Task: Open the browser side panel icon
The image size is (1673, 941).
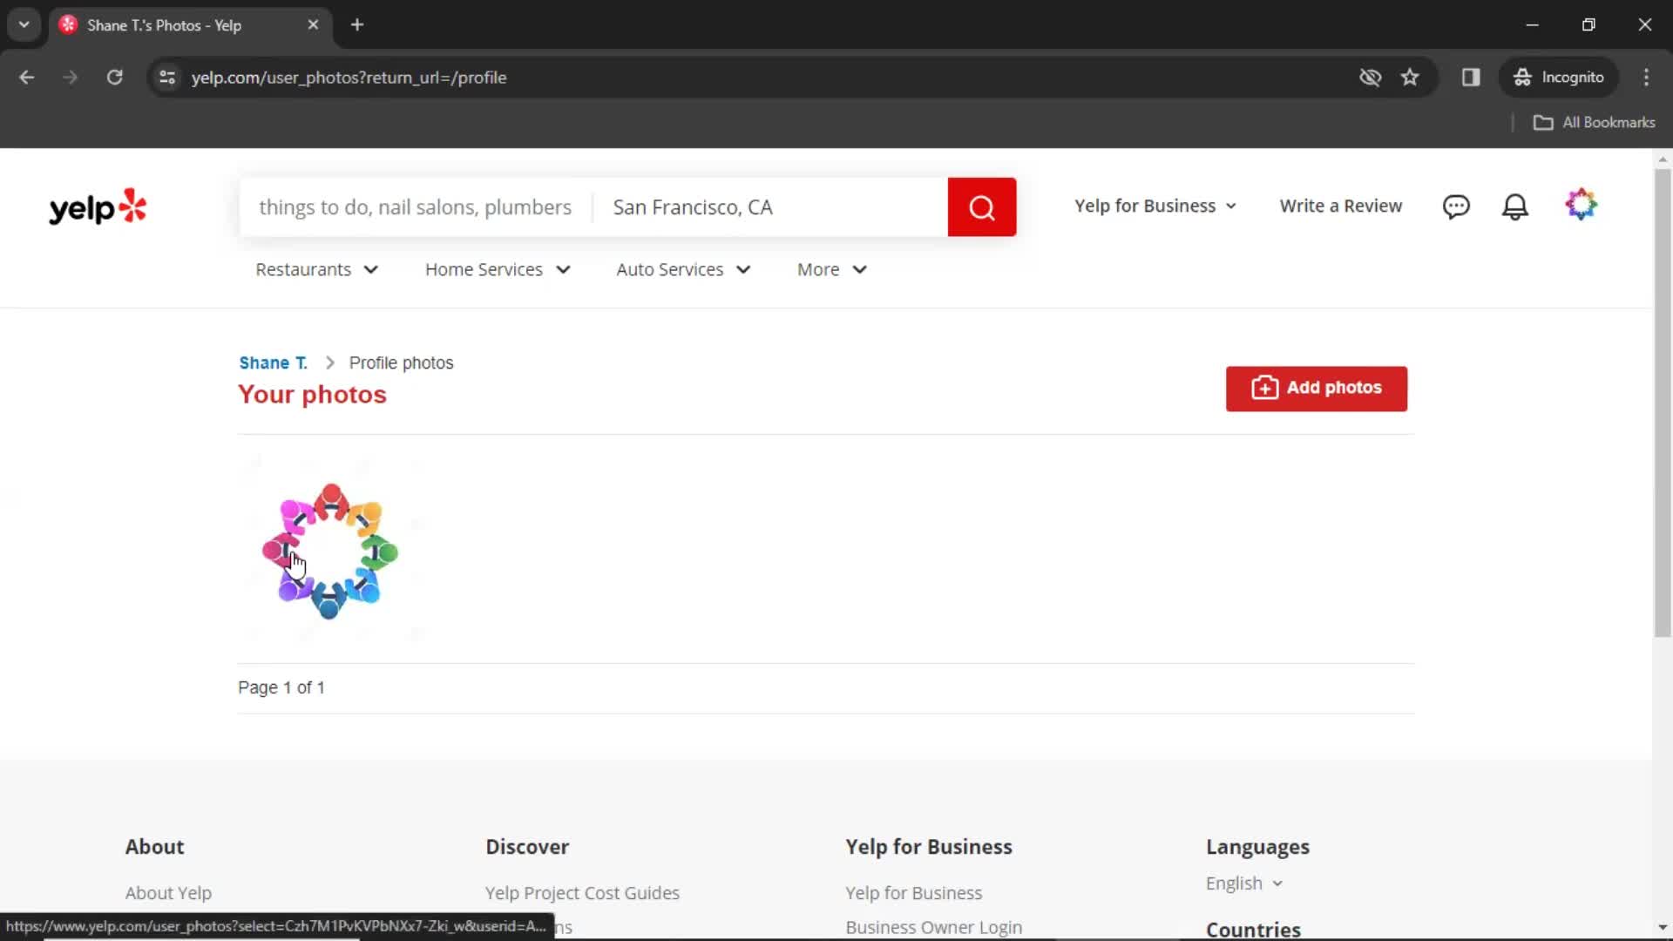Action: pyautogui.click(x=1471, y=78)
